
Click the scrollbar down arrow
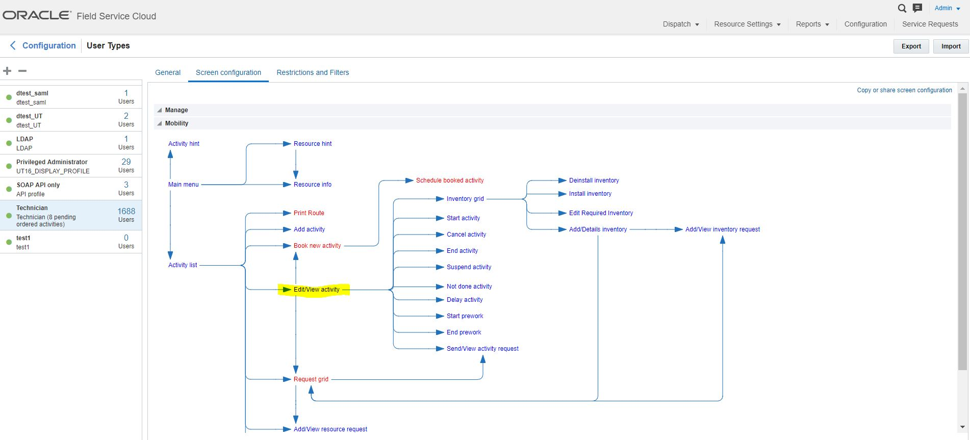click(962, 427)
